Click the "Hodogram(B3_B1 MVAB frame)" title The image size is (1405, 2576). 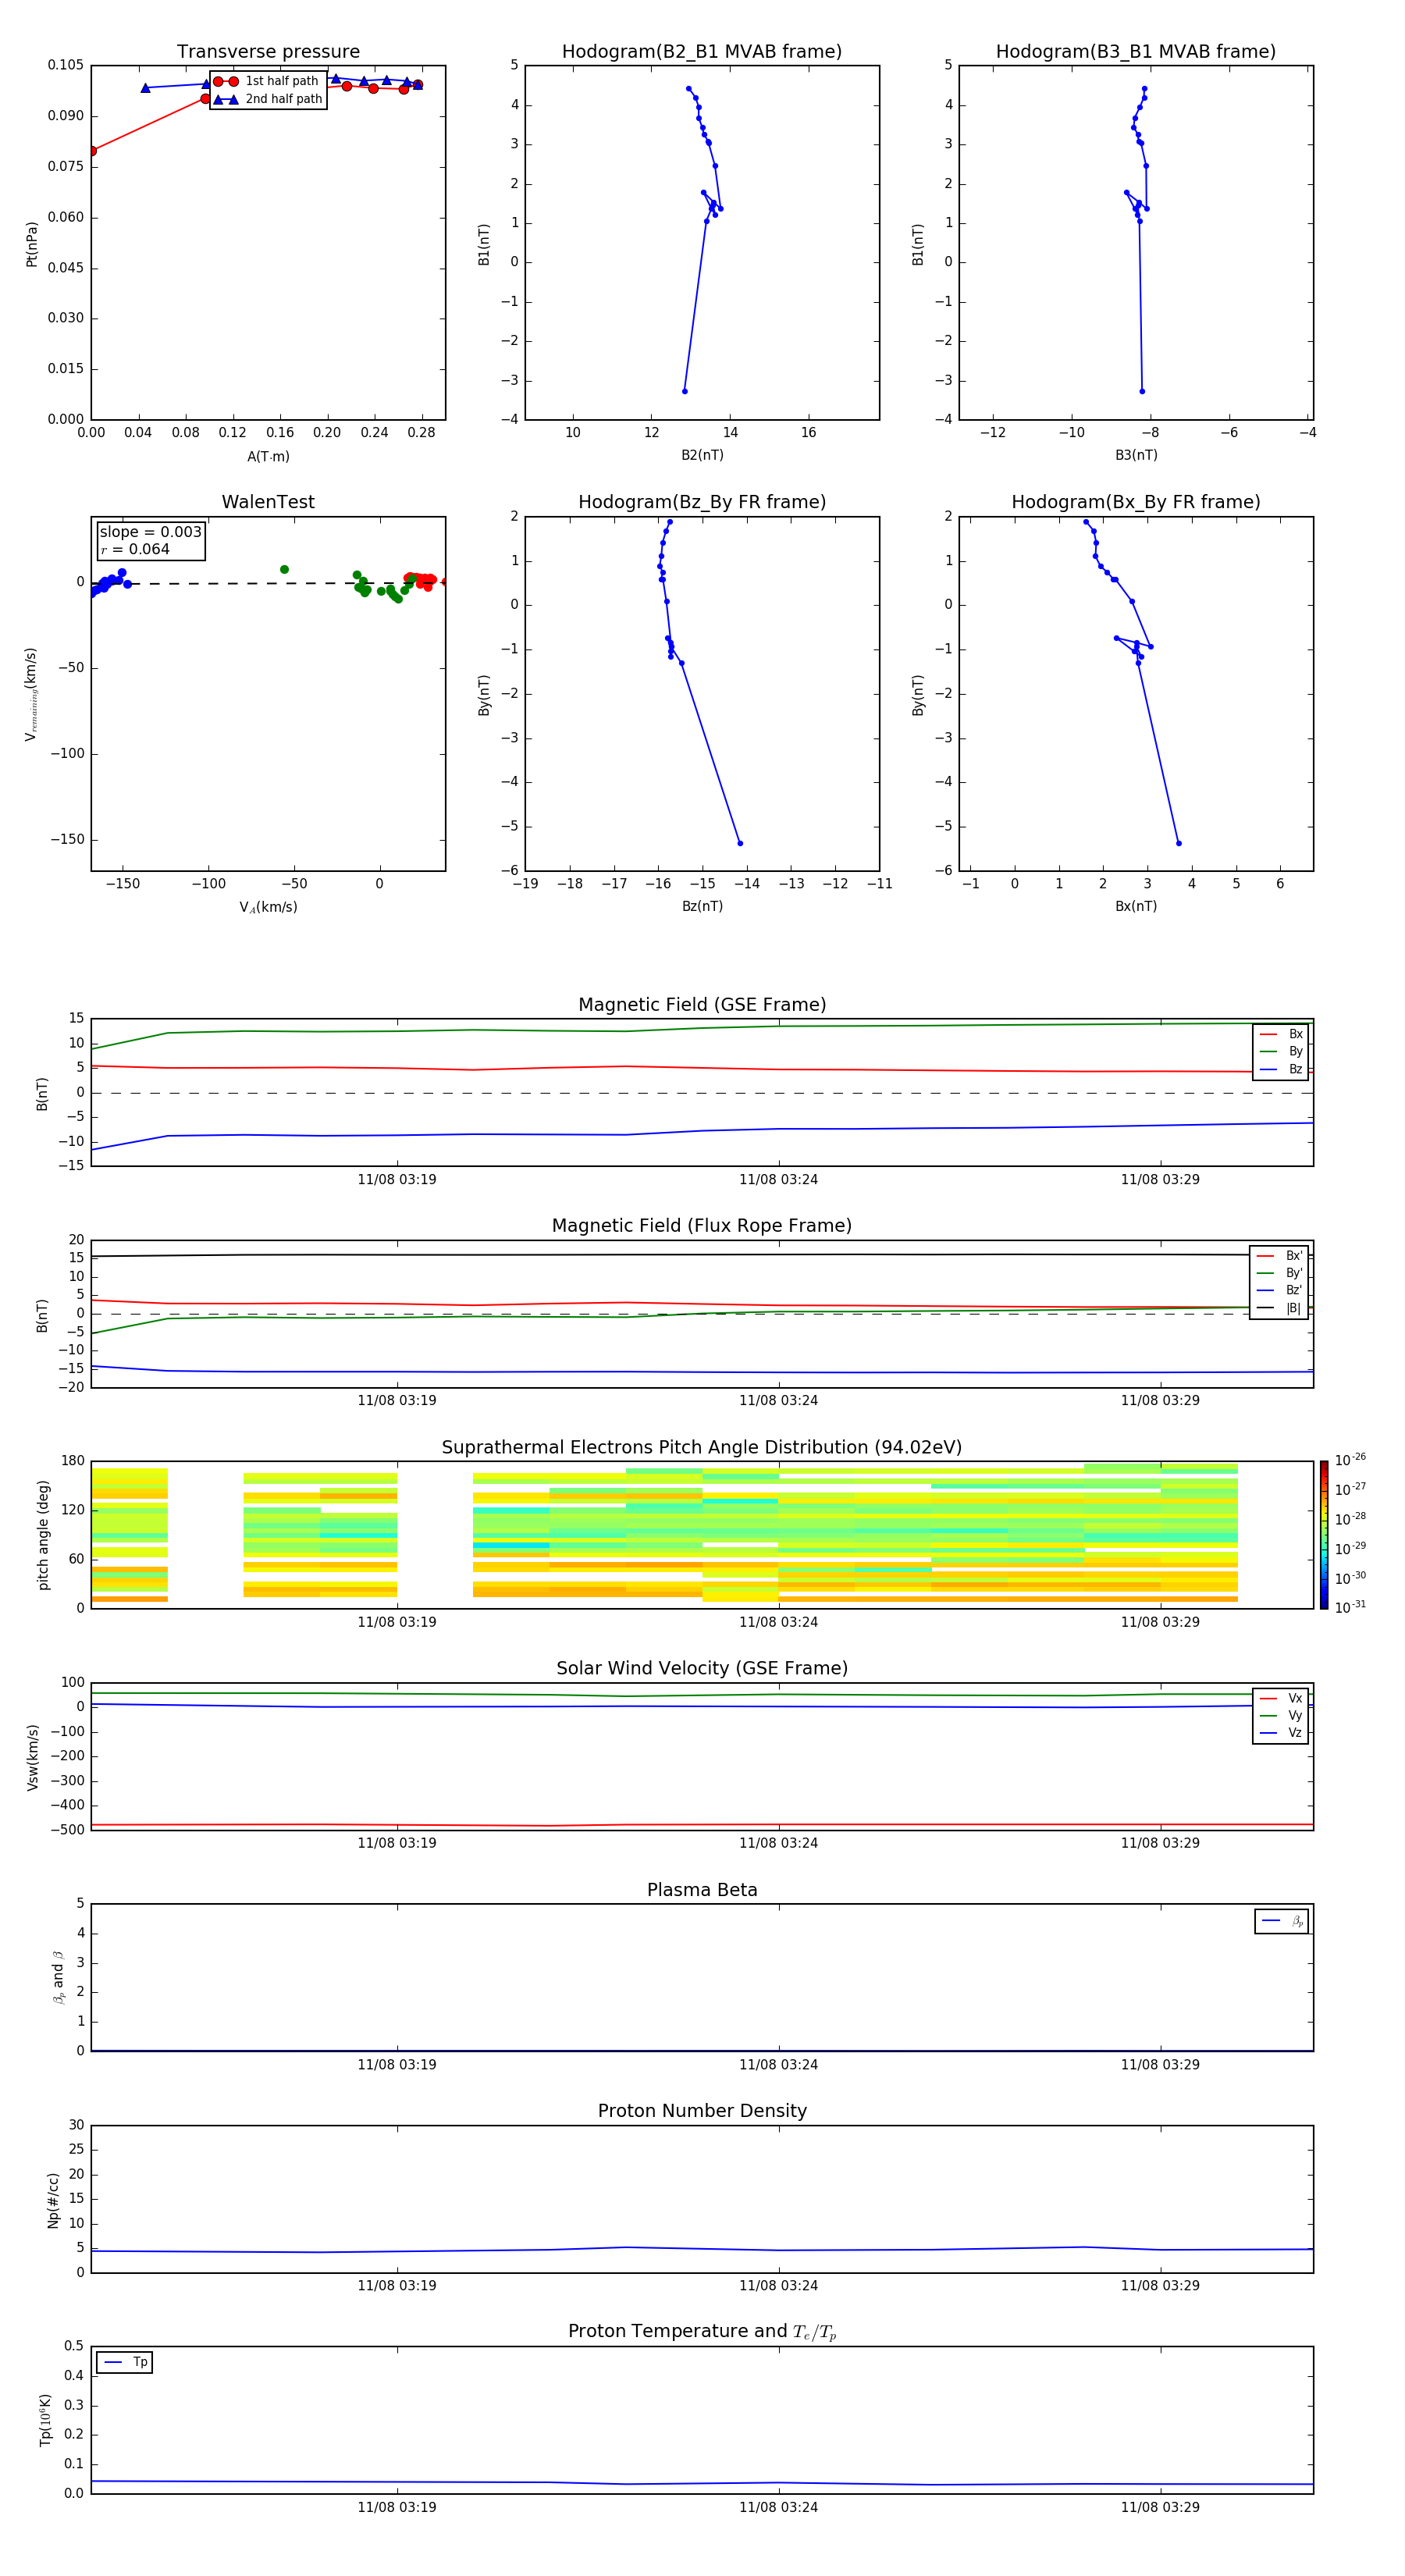coord(1136,51)
